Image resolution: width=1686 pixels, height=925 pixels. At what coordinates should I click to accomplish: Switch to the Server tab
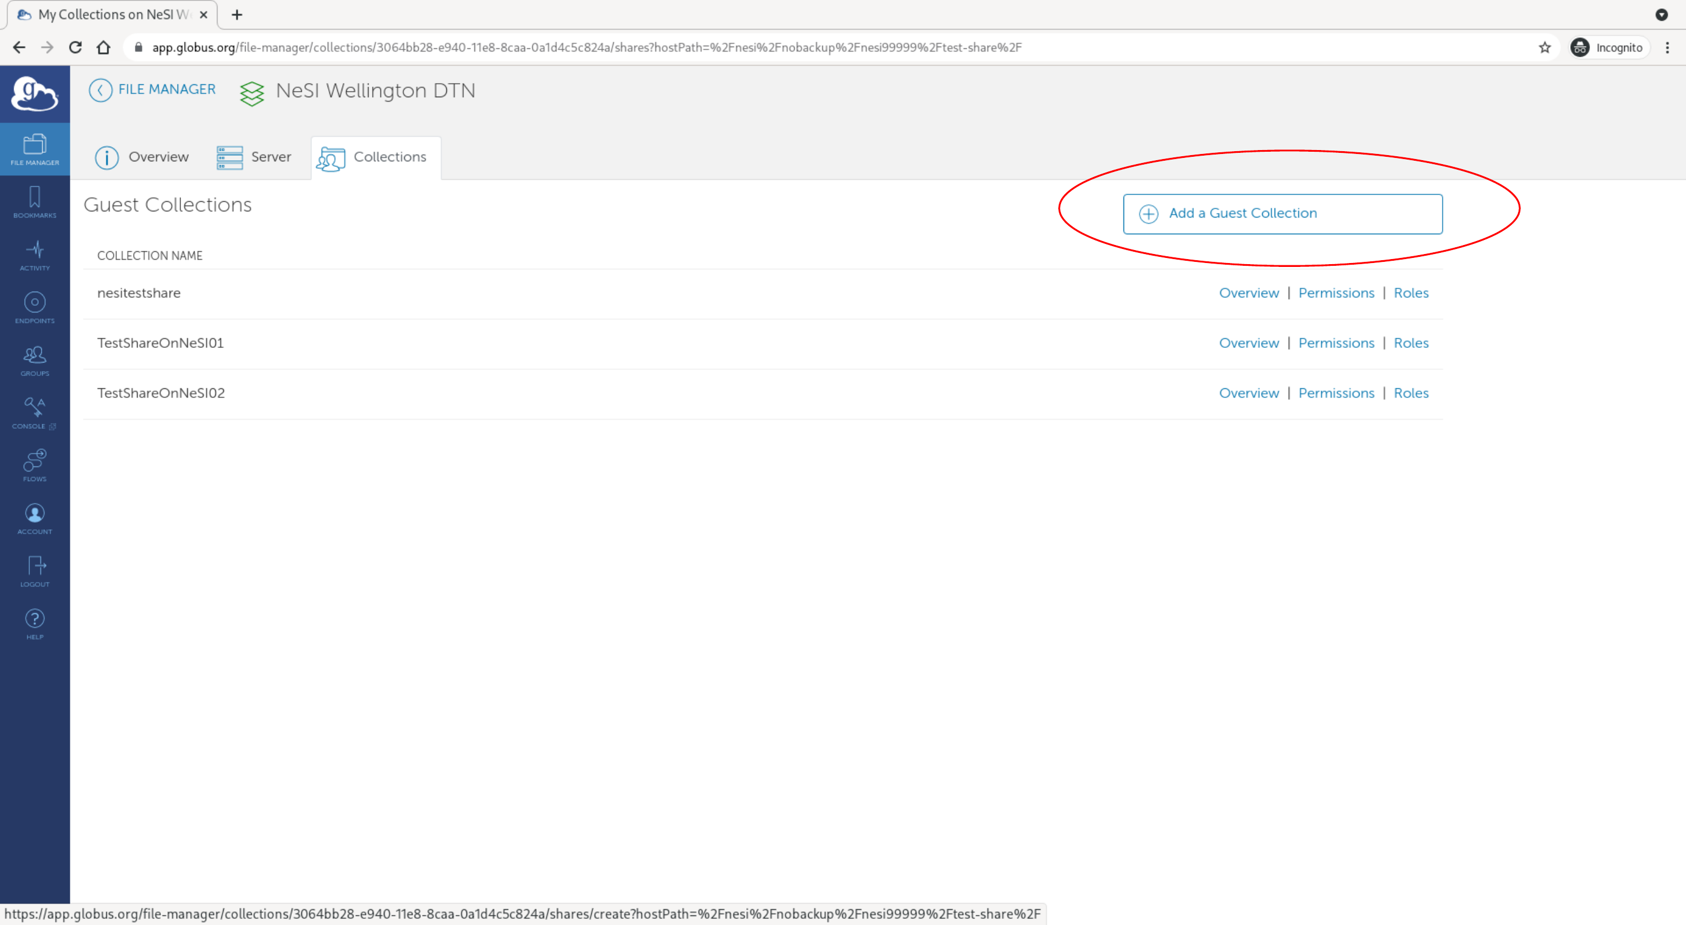[254, 157]
